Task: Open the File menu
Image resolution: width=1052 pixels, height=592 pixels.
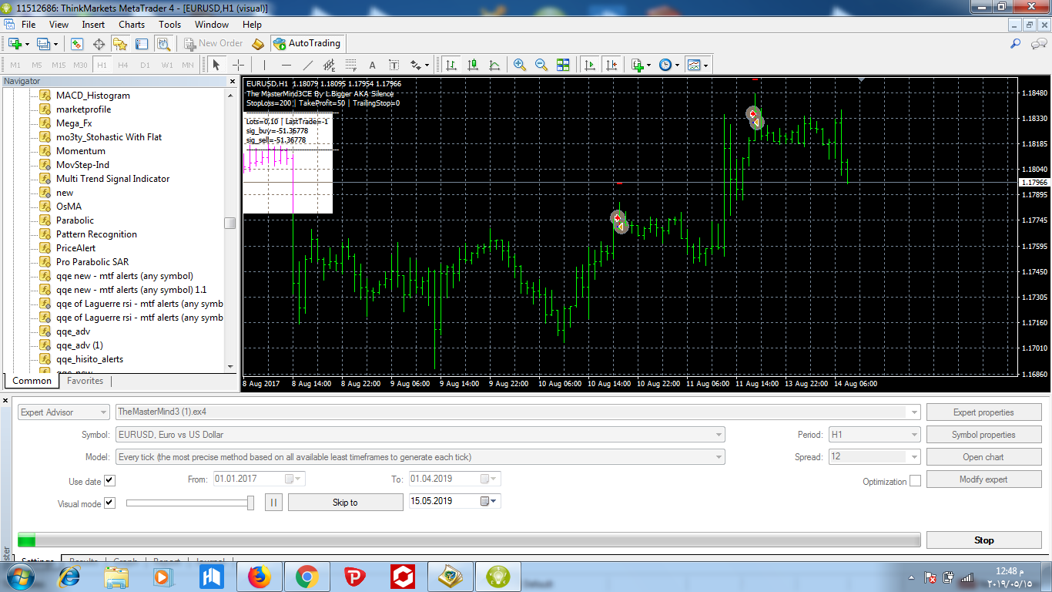Action: pos(28,24)
